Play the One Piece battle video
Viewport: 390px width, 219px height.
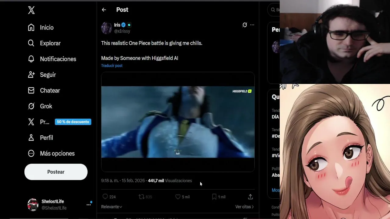[x=178, y=122]
